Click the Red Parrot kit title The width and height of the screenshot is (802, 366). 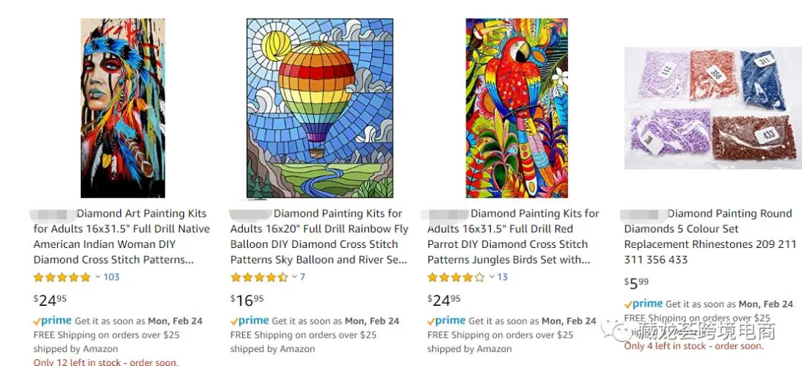514,237
